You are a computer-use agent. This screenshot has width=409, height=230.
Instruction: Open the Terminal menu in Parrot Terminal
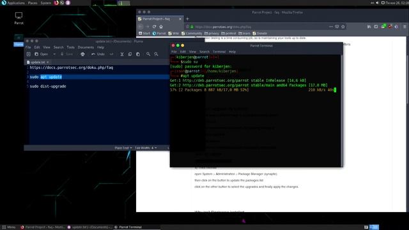click(219, 52)
